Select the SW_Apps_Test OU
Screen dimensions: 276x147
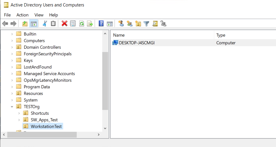tap(44, 120)
